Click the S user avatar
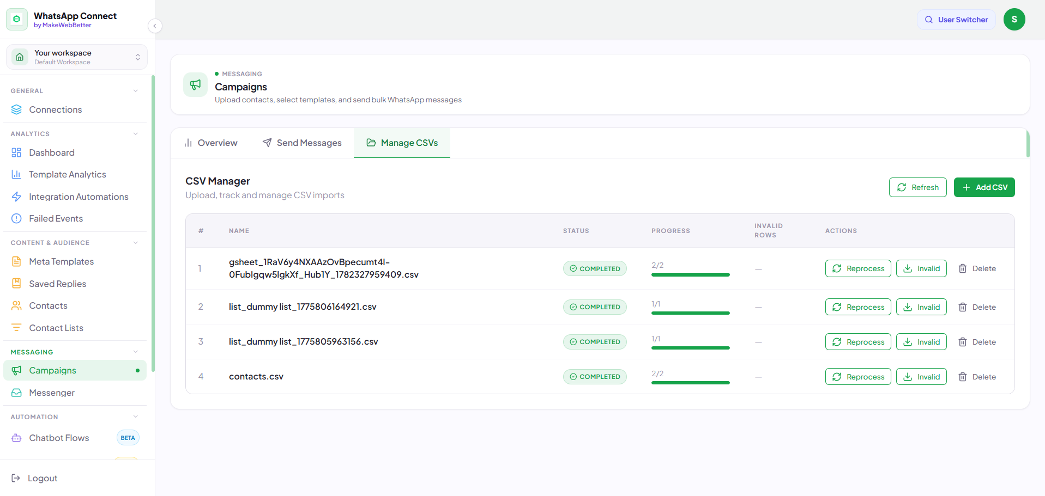This screenshot has height=496, width=1045. pos(1014,20)
